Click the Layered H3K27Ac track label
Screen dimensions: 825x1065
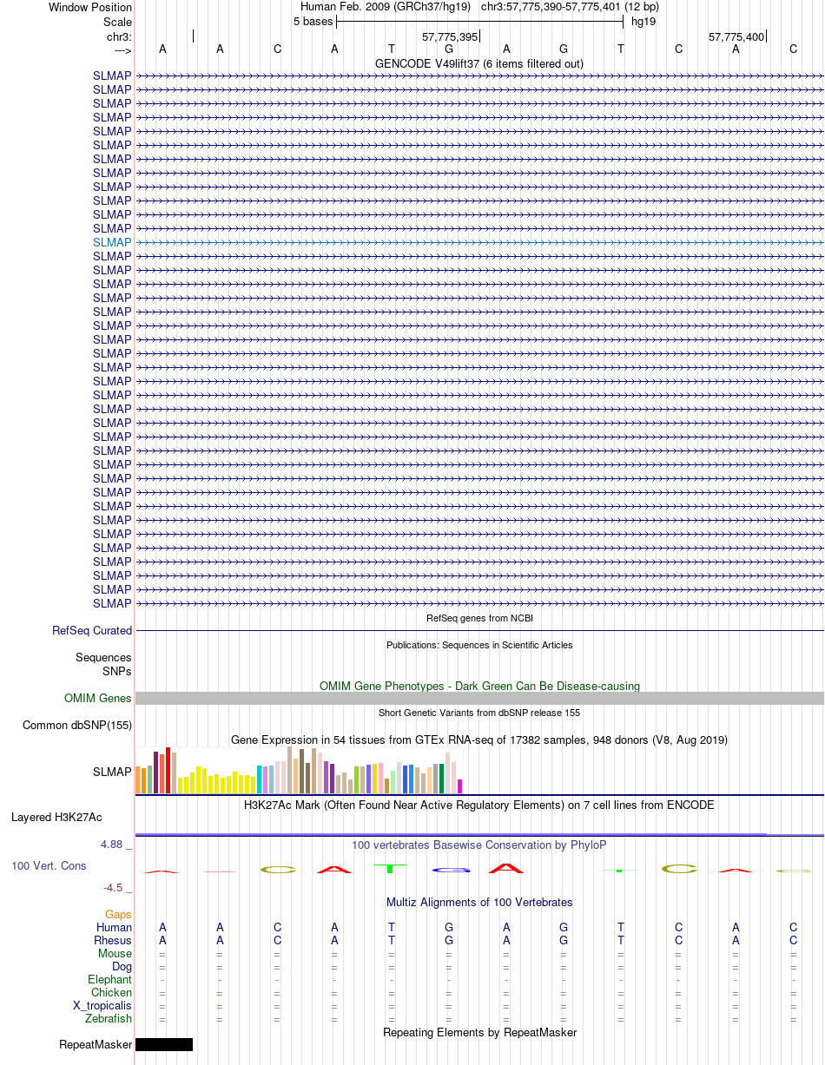(x=56, y=818)
